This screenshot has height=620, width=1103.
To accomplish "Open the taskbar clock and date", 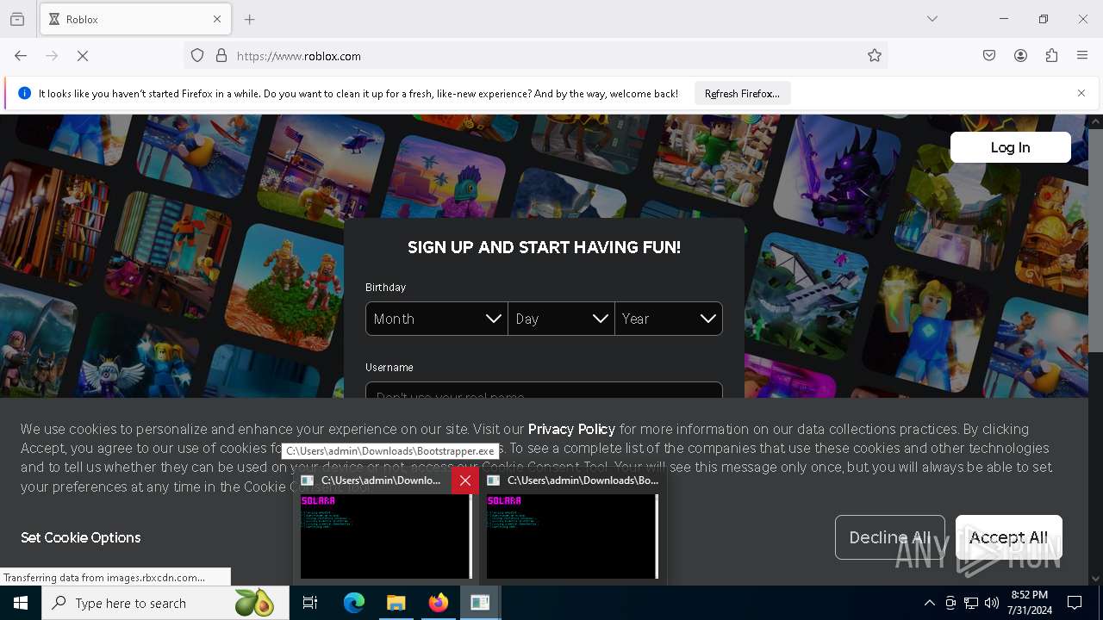I will tap(1030, 603).
